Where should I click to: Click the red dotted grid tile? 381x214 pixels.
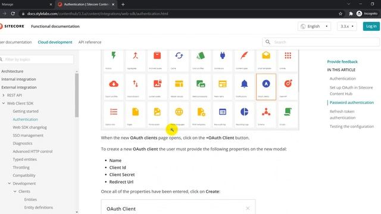[288, 61]
